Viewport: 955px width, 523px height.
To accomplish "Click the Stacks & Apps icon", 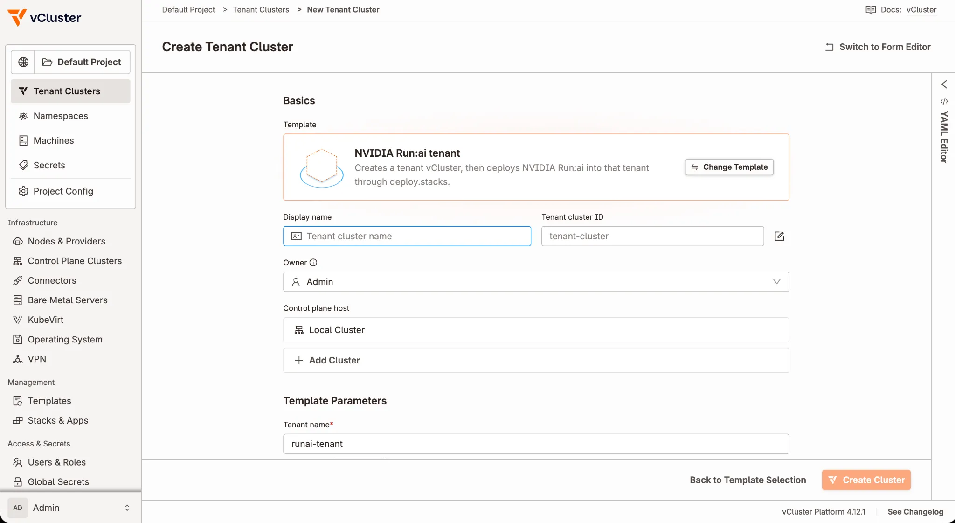I will [18, 420].
